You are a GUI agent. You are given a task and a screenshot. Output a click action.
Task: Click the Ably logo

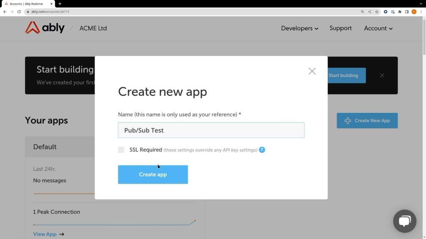45,28
